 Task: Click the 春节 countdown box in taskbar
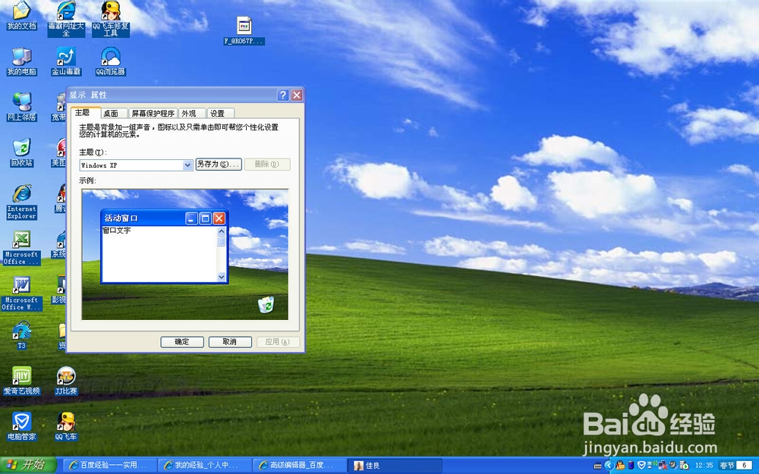(x=735, y=466)
